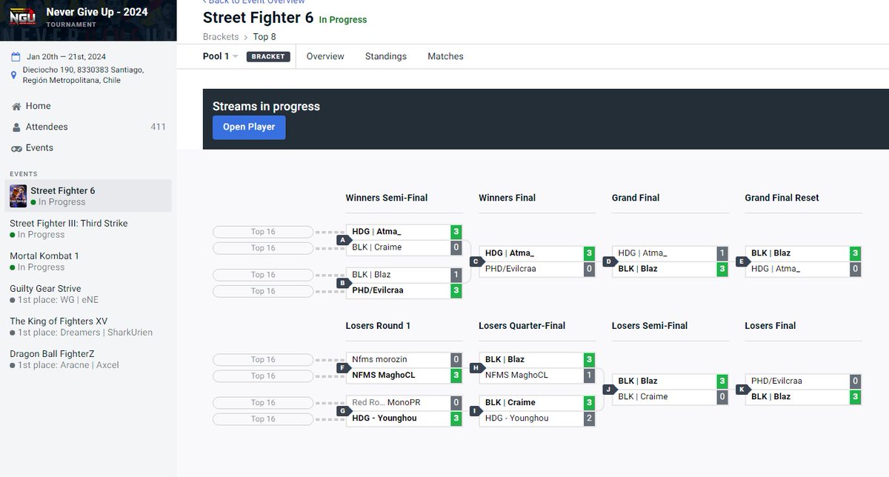Click the attendee count 411
Viewport: 889px width, 477px height.
(158, 127)
